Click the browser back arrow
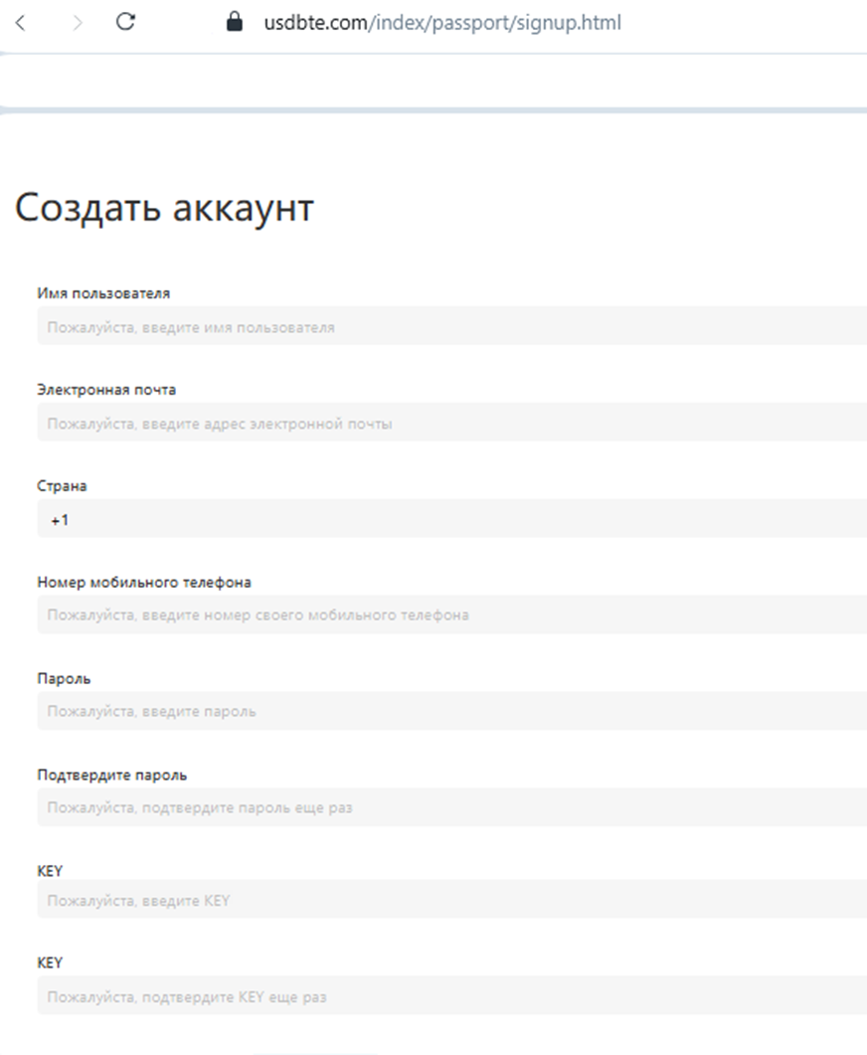867x1055 pixels. pyautogui.click(x=21, y=22)
